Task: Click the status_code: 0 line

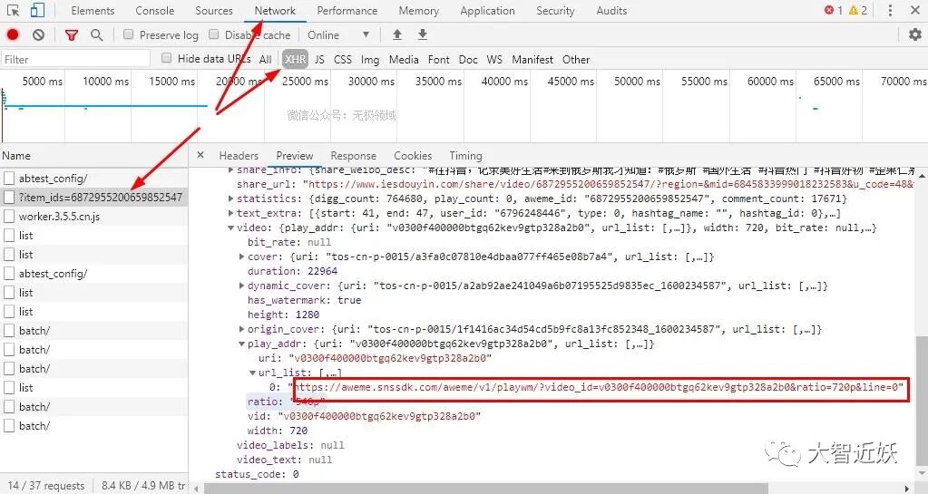Action: [x=257, y=474]
